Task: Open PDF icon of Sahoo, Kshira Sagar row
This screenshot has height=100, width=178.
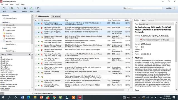Action: 42,24
